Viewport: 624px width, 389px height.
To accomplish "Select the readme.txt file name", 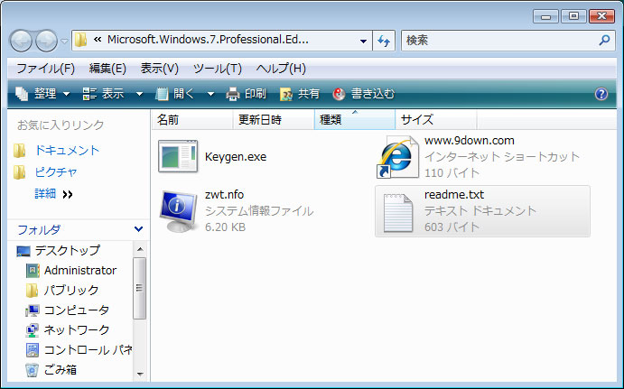I will (x=454, y=195).
